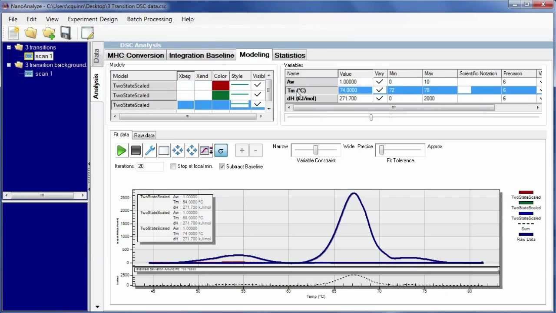
Task: Open fit settings with the wrench icon
Action: (149, 150)
